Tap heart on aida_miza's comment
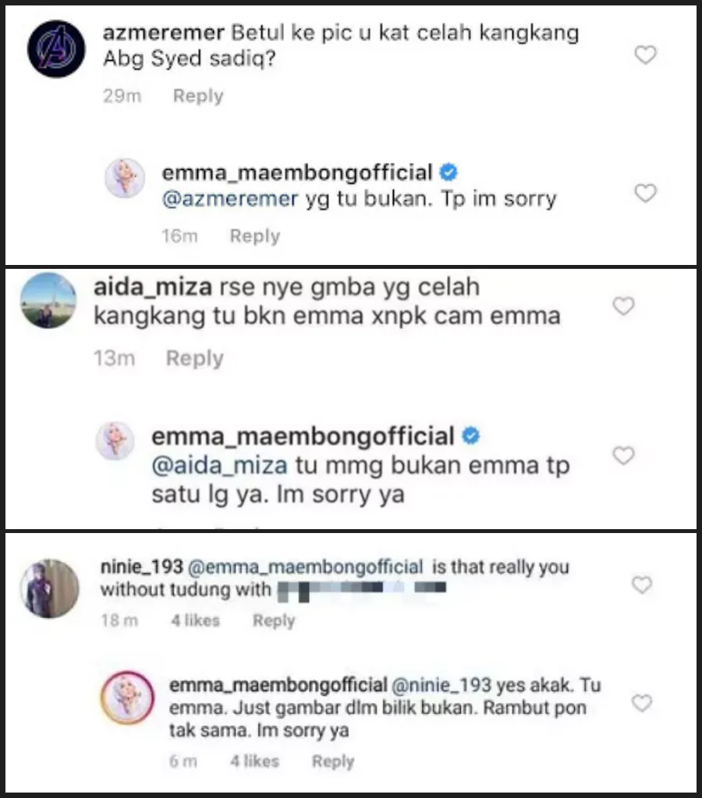The width and height of the screenshot is (702, 798). (623, 305)
